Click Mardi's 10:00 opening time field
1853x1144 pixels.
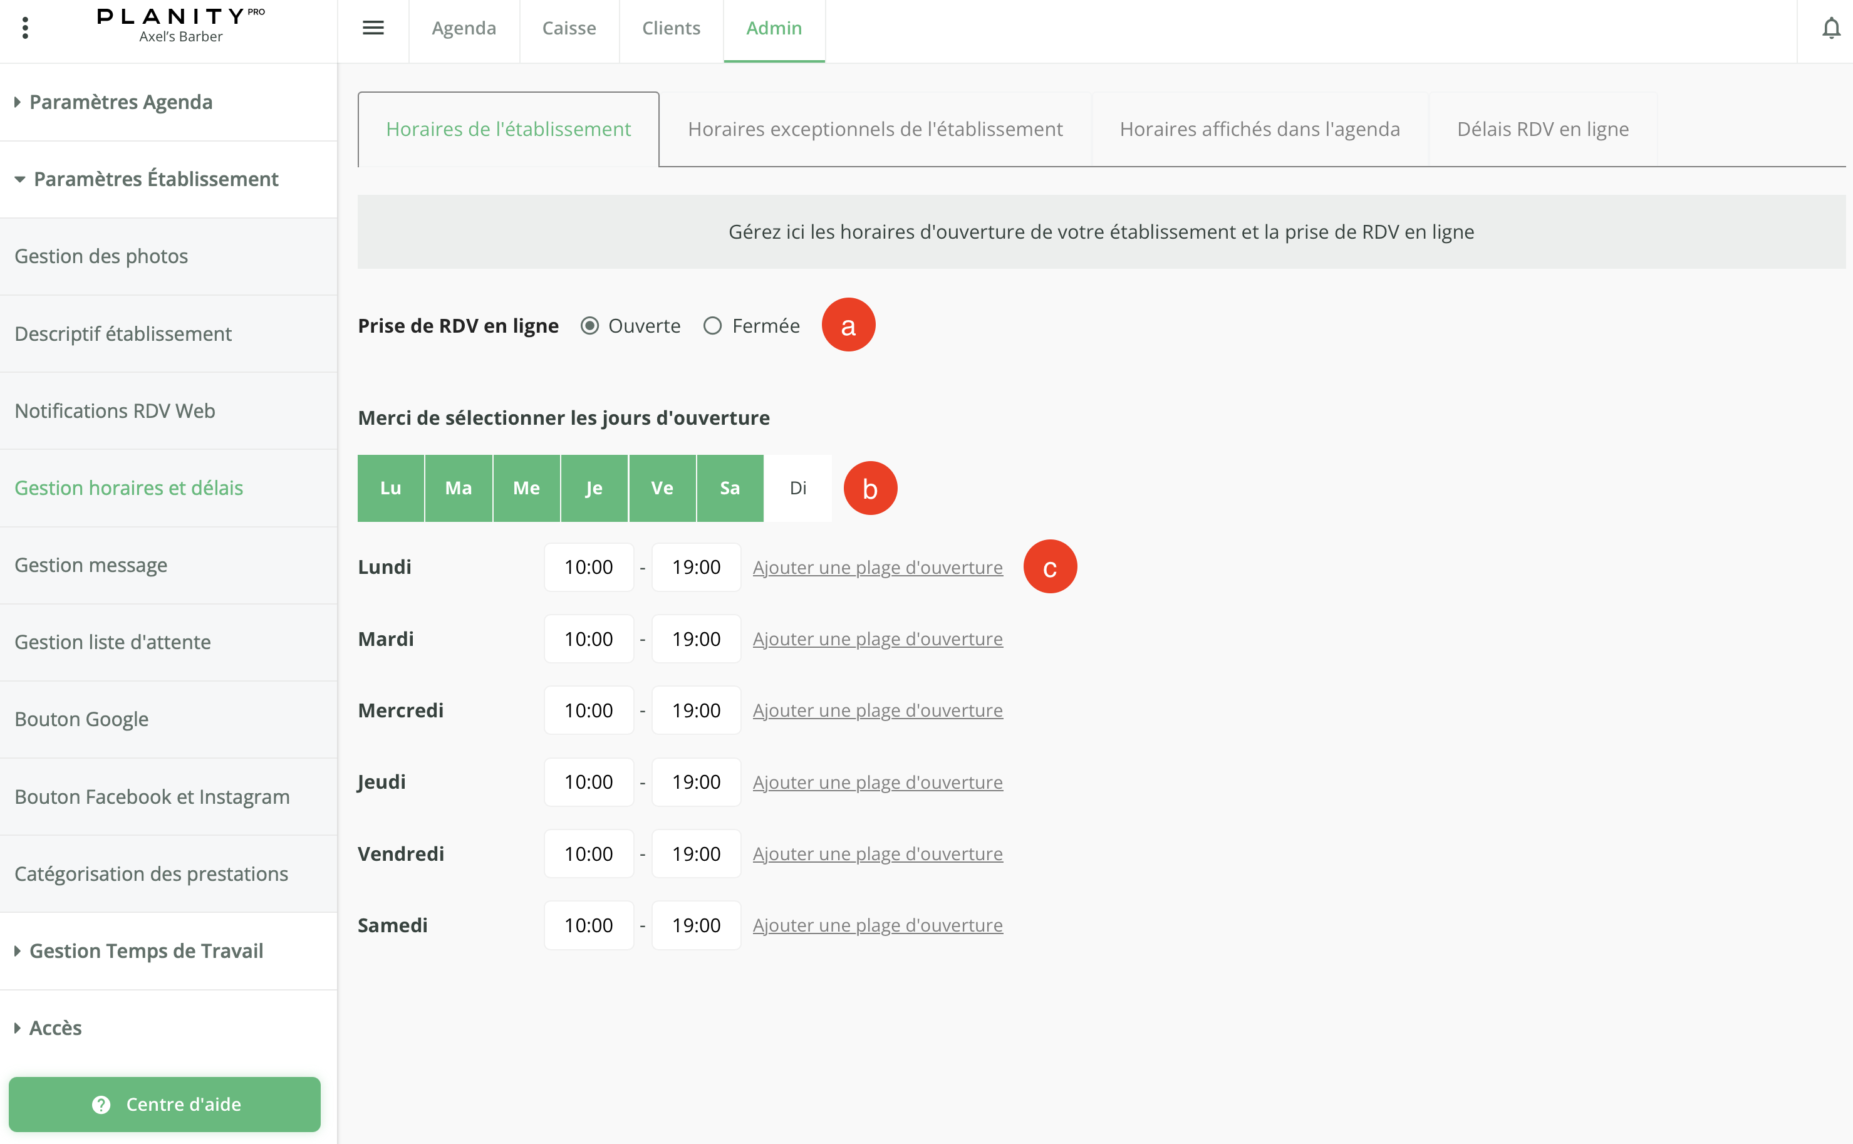pos(588,639)
